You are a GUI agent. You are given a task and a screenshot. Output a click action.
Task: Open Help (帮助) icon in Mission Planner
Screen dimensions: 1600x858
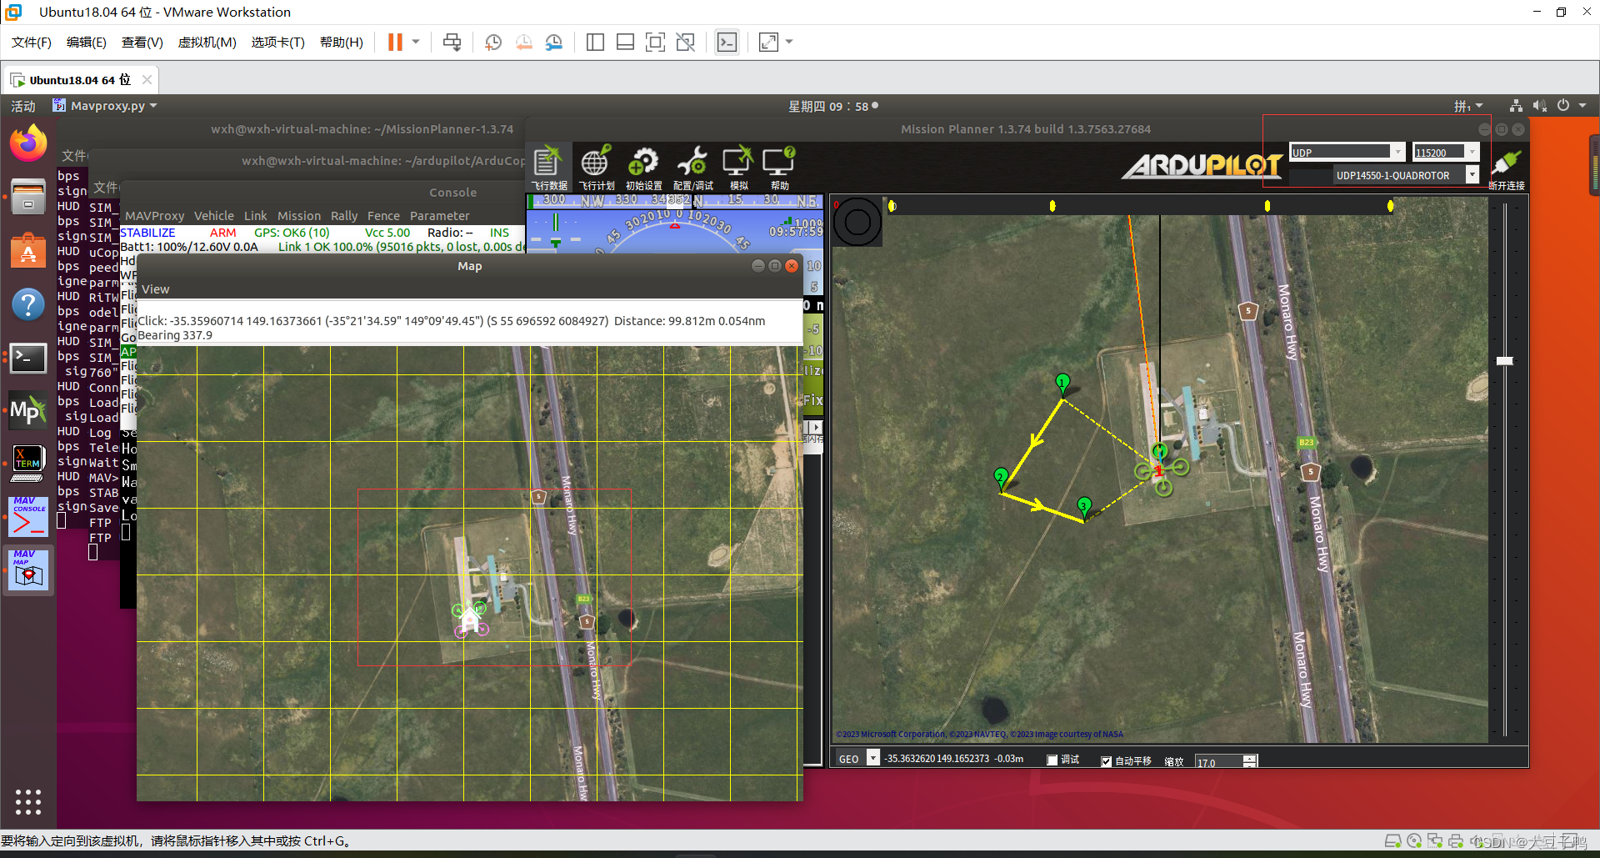779,168
